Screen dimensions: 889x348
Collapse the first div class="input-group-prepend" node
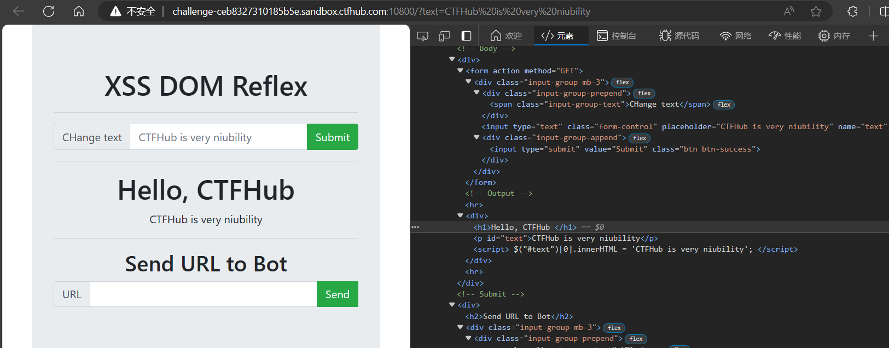click(x=477, y=93)
